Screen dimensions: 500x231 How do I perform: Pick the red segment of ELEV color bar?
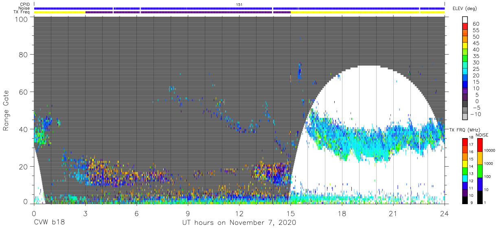pyautogui.click(x=465, y=27)
